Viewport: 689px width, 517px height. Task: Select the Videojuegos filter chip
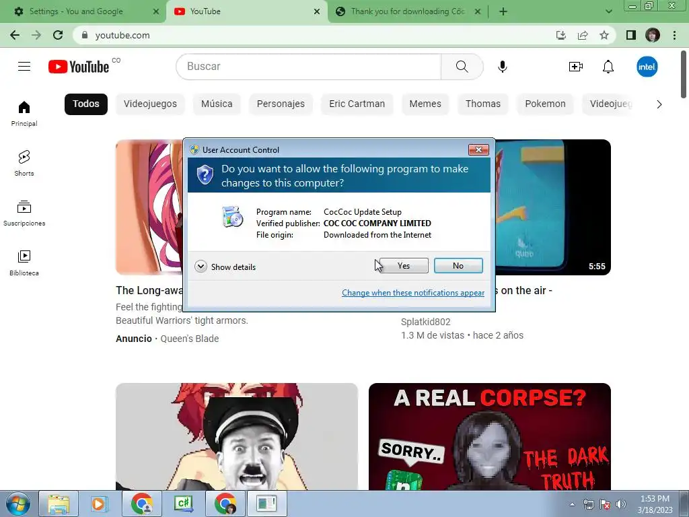click(x=150, y=104)
